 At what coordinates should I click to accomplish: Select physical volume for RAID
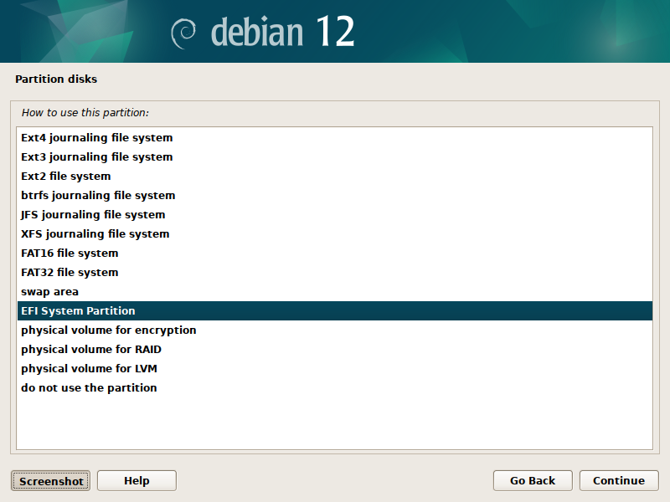point(334,349)
